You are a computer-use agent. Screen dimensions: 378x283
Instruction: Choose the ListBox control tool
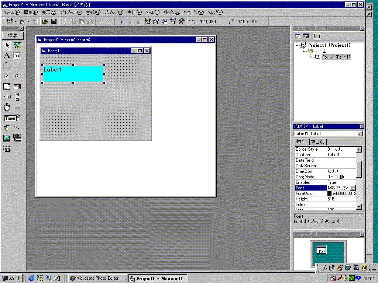17,86
